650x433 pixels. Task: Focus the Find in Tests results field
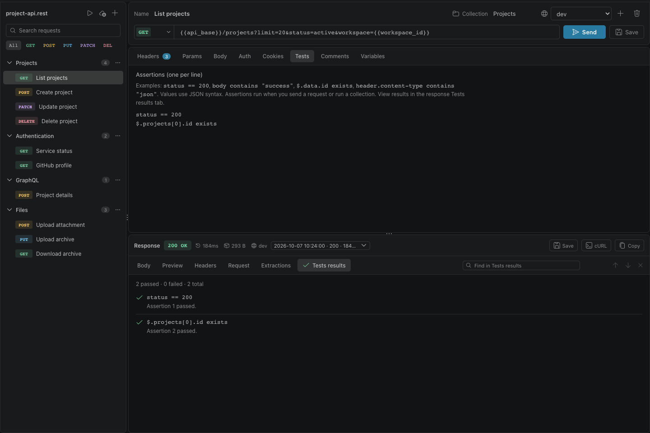tap(521, 266)
